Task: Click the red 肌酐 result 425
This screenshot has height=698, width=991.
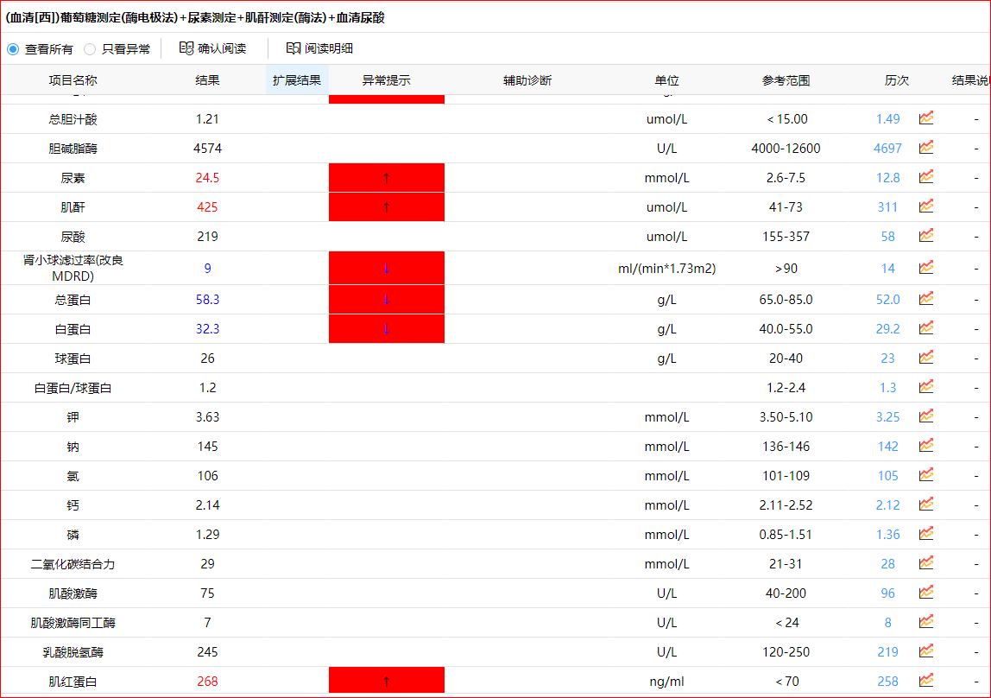Action: [x=207, y=206]
